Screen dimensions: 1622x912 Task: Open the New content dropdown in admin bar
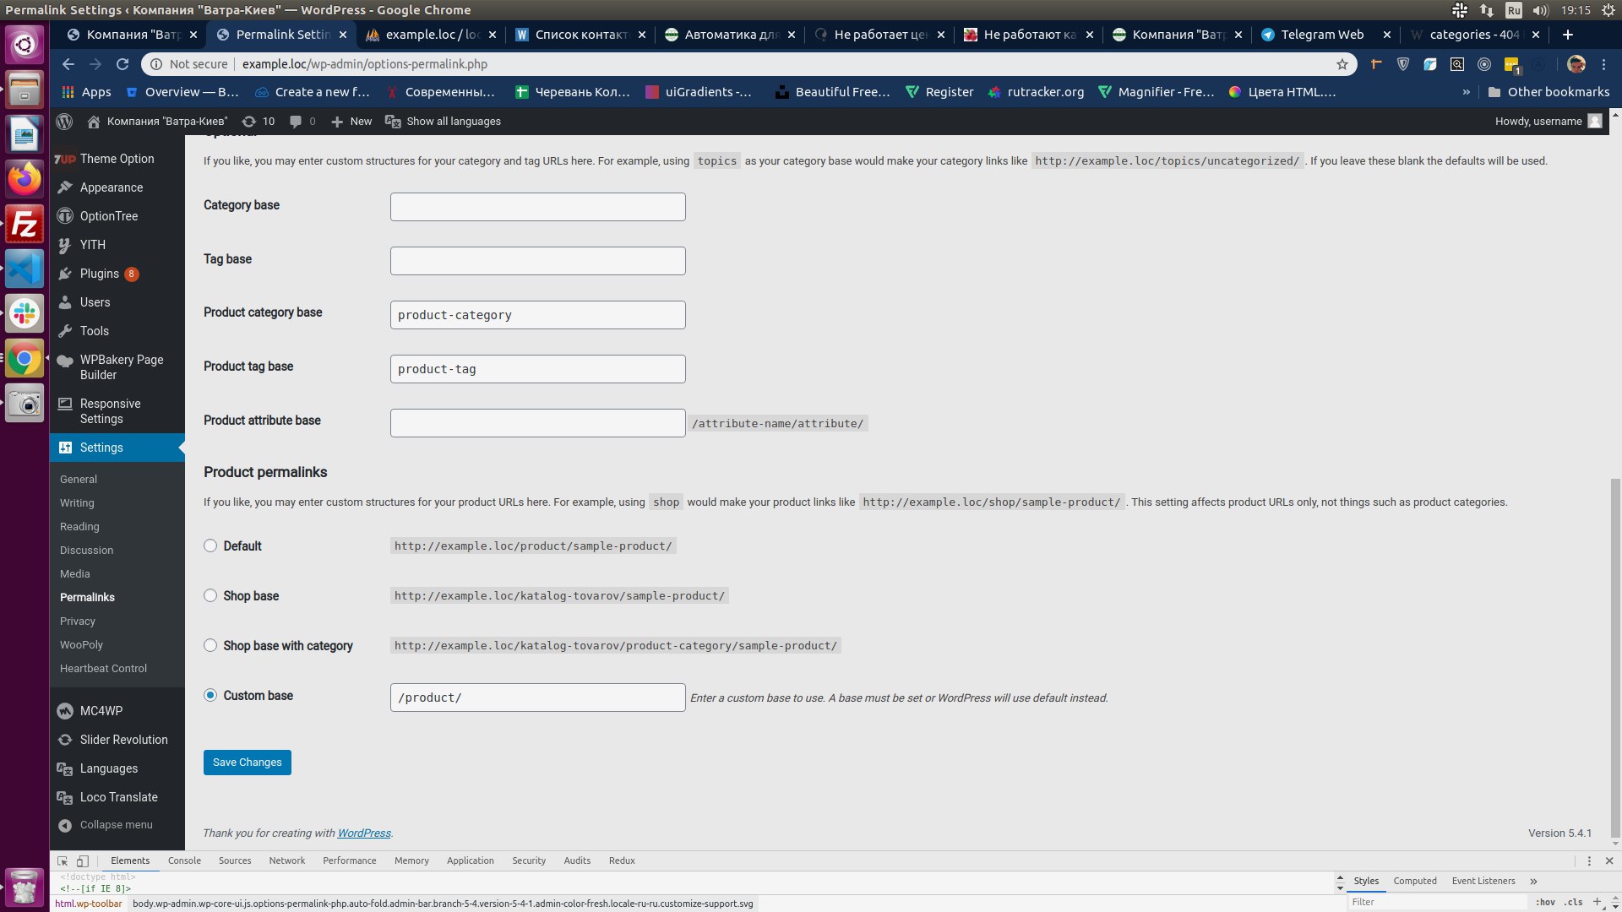tap(351, 122)
